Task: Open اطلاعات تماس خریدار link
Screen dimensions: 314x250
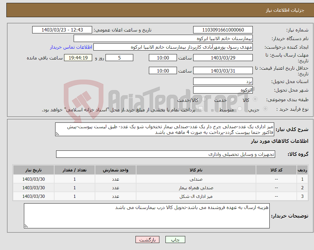Action: (71, 47)
